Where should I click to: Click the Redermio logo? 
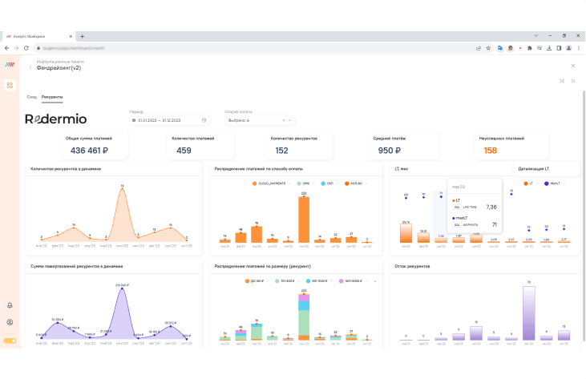pyautogui.click(x=55, y=119)
